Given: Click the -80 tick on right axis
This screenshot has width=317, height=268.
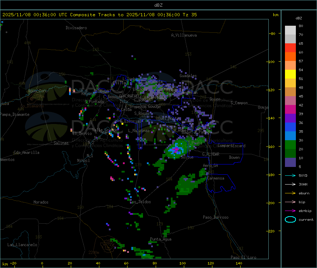Looking at the screenshot, I should [x=272, y=33].
